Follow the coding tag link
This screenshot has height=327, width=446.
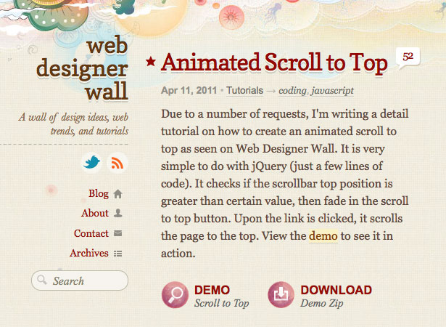(292, 91)
